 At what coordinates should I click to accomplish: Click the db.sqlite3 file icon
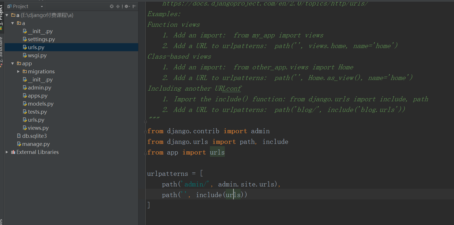pyautogui.click(x=19, y=136)
